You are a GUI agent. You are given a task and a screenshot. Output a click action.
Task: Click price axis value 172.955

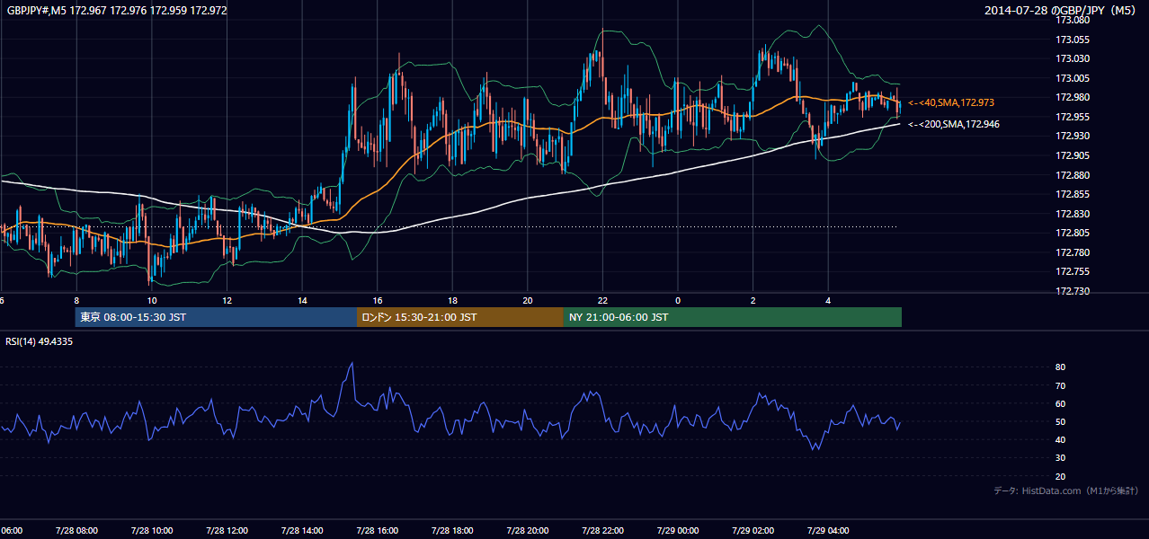pyautogui.click(x=1072, y=117)
